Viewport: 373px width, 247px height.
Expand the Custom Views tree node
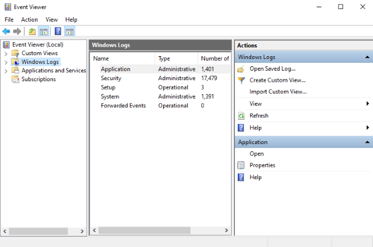coord(6,54)
